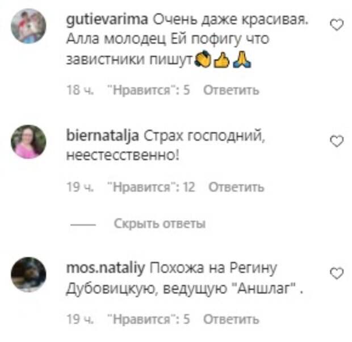Viewport: 352px width, 342px height.
Task: Go to mos.nataliy's profile via username
Action: [106, 268]
